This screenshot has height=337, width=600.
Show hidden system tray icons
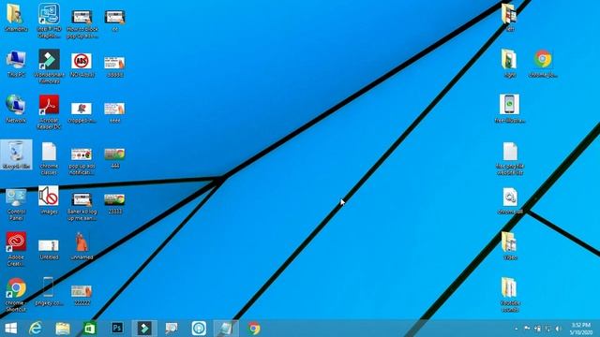[517, 329]
